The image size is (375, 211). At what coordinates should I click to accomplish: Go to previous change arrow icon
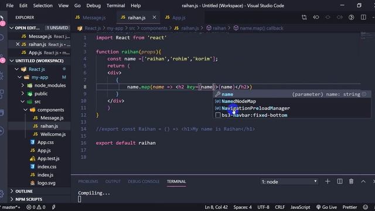[316, 17]
